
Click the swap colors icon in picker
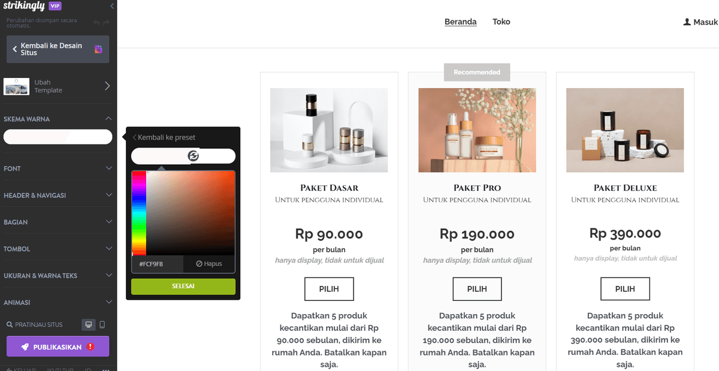point(193,156)
